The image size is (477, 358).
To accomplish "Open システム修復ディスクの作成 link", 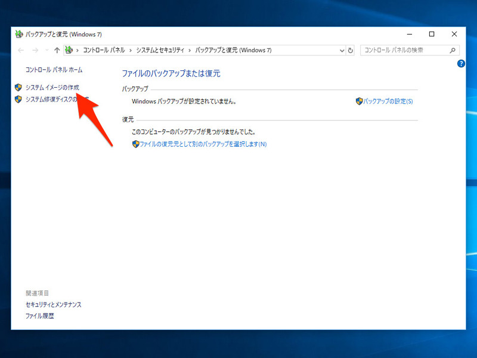I will [x=57, y=99].
